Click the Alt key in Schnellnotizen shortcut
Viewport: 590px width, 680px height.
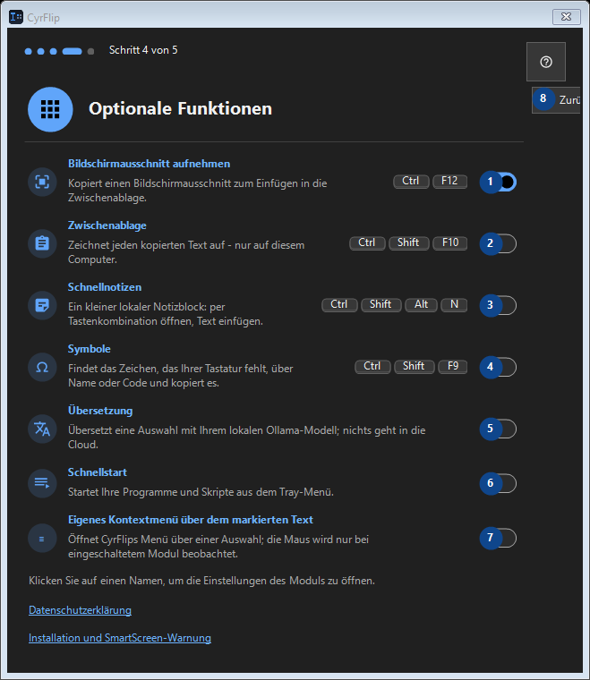click(x=422, y=305)
